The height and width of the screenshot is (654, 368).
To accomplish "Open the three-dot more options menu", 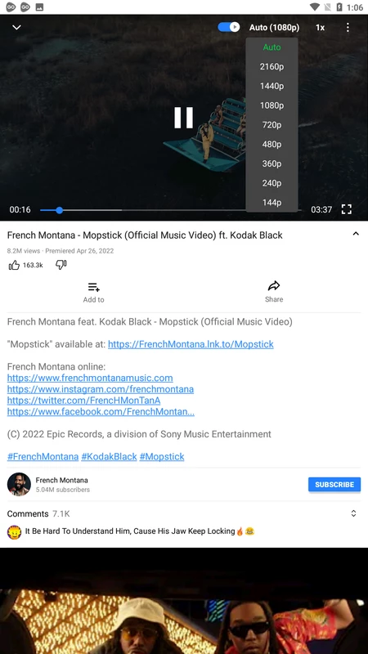I will click(348, 28).
